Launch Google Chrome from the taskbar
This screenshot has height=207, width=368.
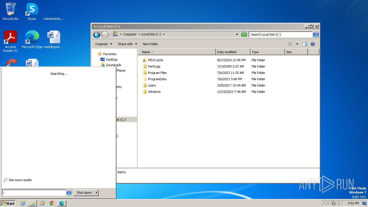point(52,203)
